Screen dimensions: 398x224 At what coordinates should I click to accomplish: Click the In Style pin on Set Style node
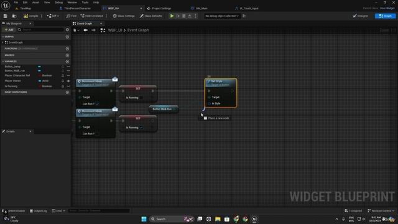point(209,103)
